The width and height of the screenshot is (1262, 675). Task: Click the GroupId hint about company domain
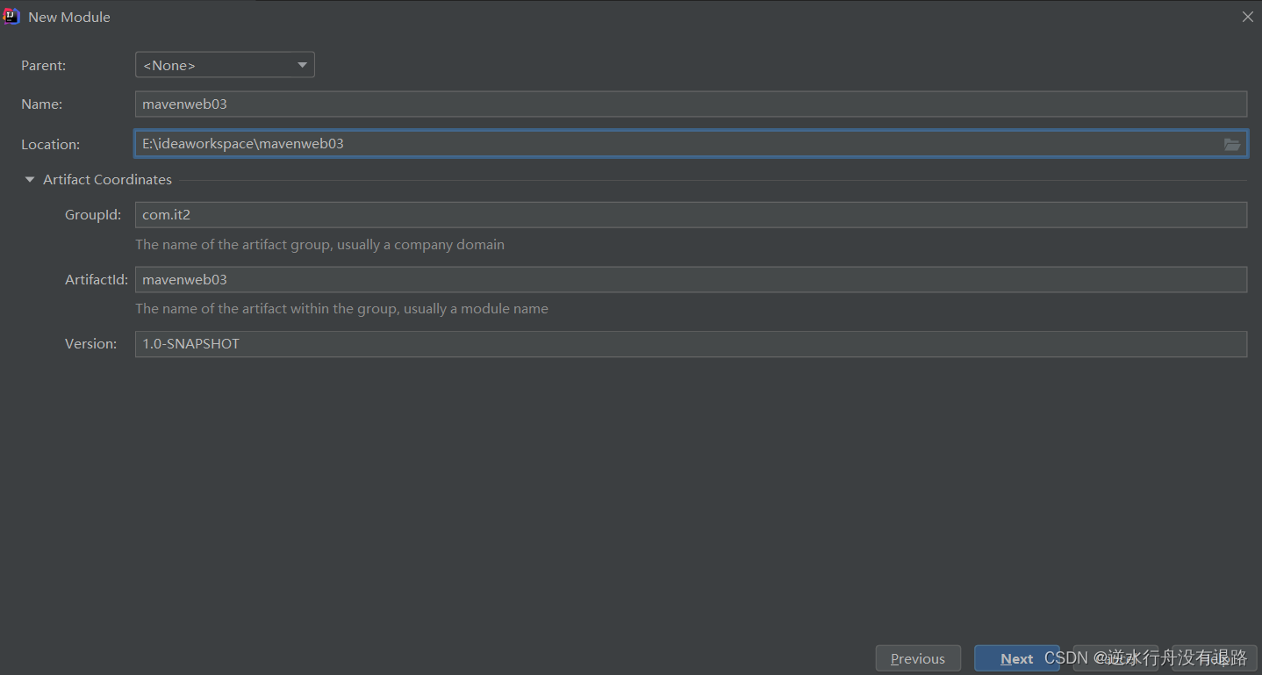pyautogui.click(x=319, y=245)
